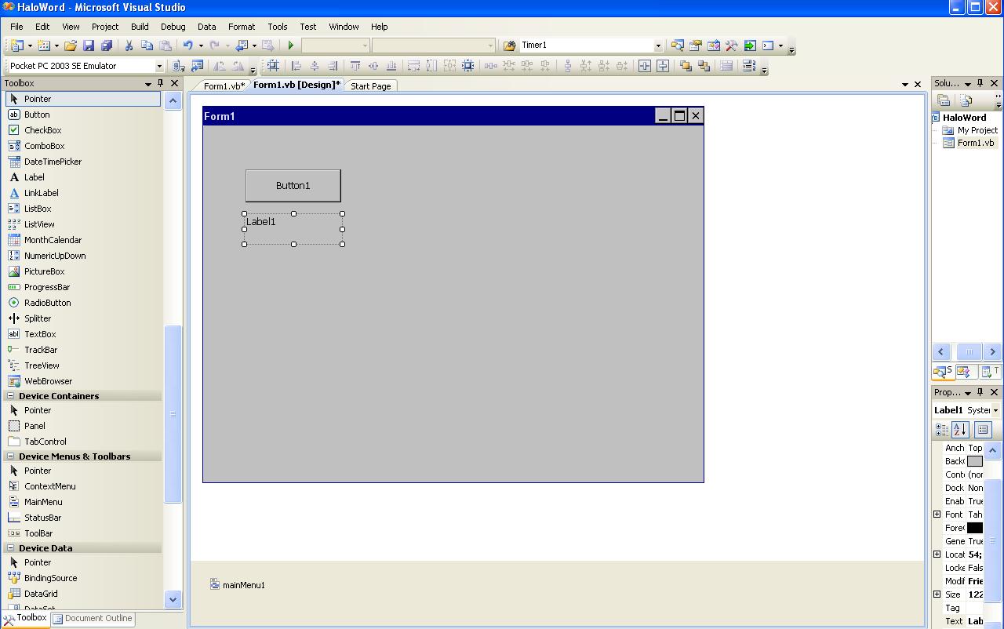Click the right navigation arrow under Solution Explorer
The image size is (1004, 629).
(x=991, y=351)
